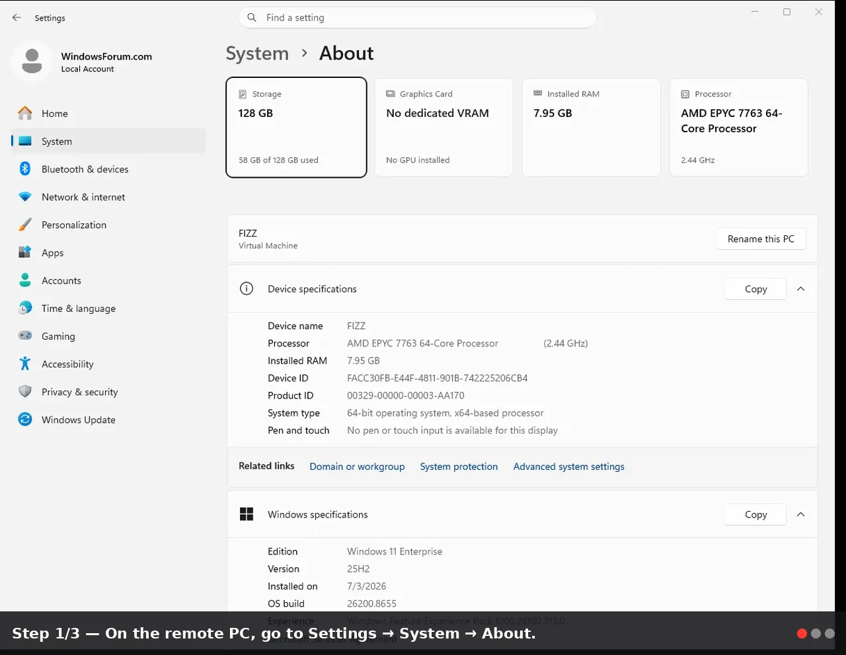Open Windows Update via its sync icon
Image resolution: width=846 pixels, height=655 pixels.
pos(25,419)
